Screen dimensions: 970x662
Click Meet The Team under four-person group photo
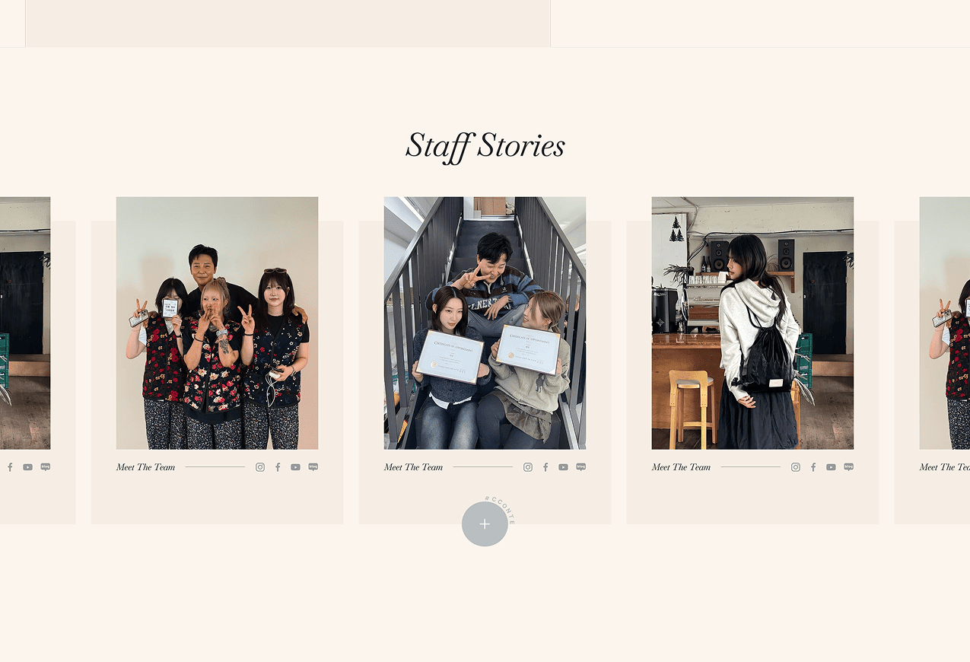146,467
